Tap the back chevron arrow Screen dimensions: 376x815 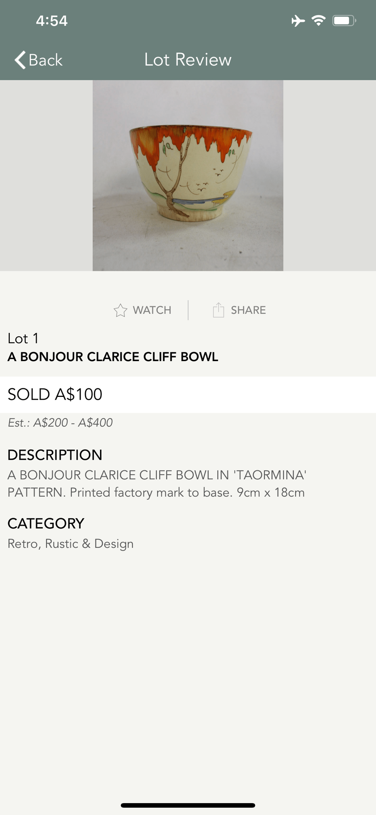[20, 60]
